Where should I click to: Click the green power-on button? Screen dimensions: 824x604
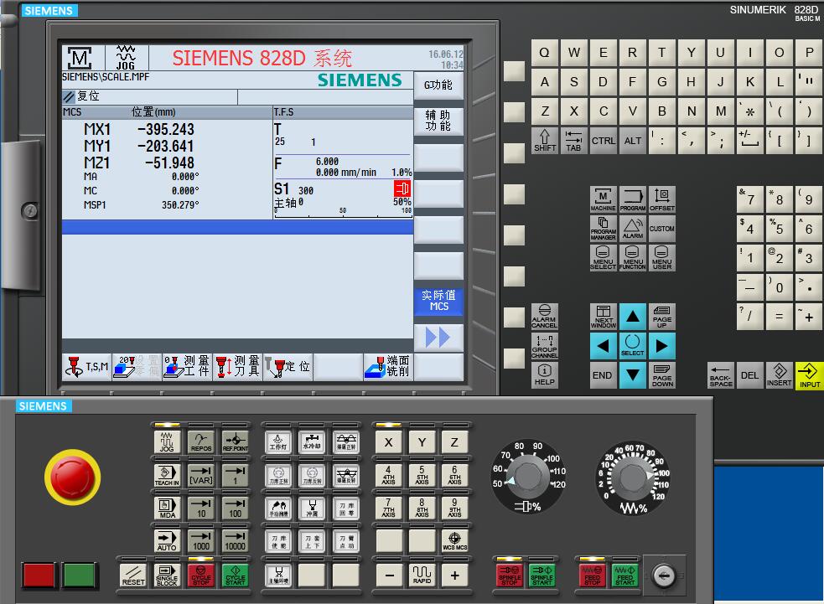click(79, 576)
